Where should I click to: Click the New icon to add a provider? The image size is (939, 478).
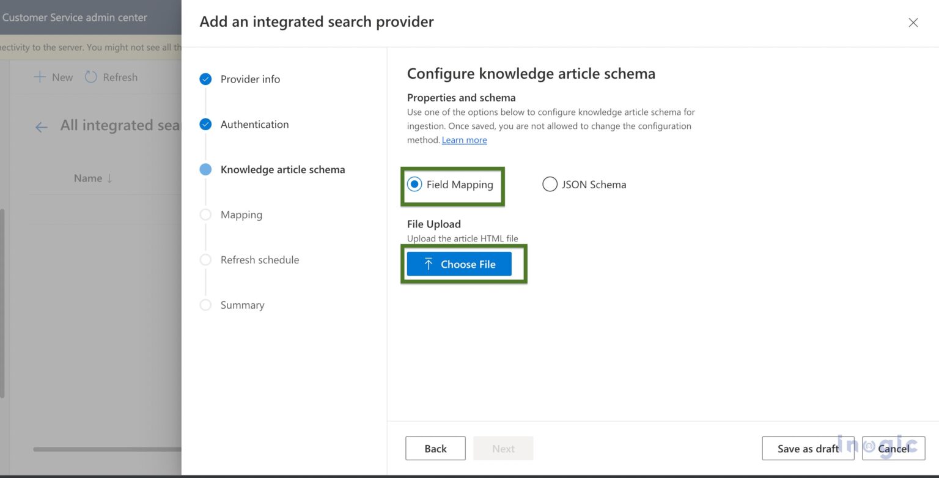40,77
